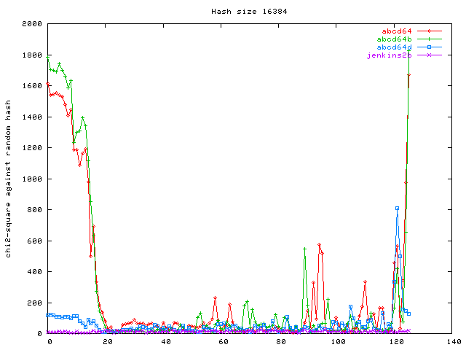This screenshot has height=350, width=466.
Task: Click the blue abcd64d peak marker near 800
Action: click(x=398, y=209)
